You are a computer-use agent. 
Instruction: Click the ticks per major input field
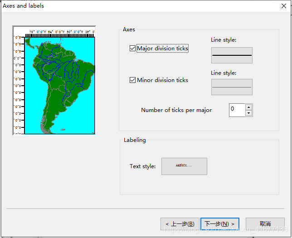click(x=237, y=110)
